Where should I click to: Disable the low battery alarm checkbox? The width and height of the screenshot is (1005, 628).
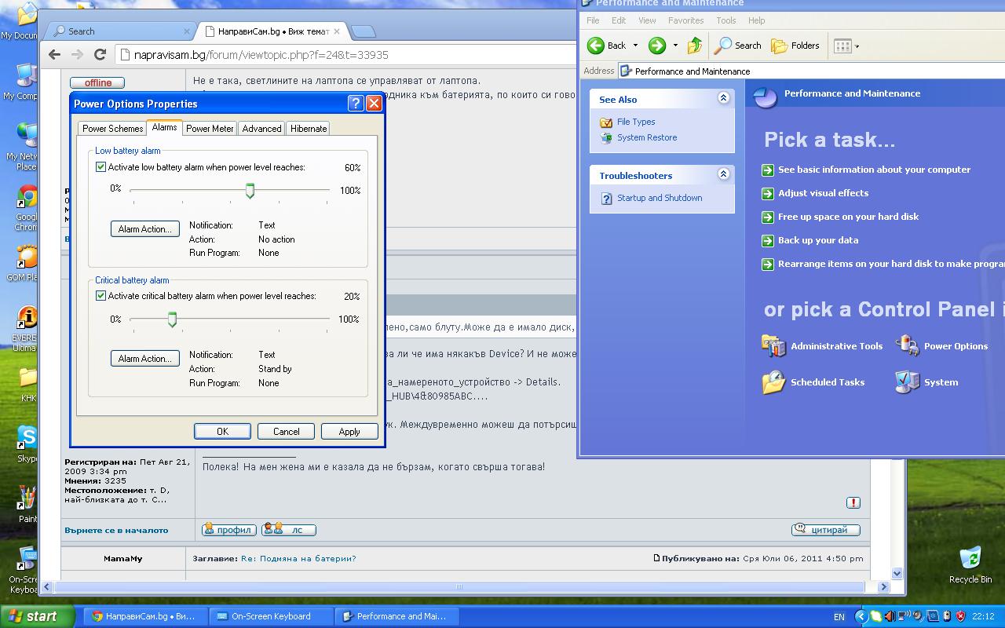point(100,167)
